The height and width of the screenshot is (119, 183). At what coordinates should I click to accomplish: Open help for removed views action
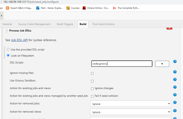click(x=175, y=110)
